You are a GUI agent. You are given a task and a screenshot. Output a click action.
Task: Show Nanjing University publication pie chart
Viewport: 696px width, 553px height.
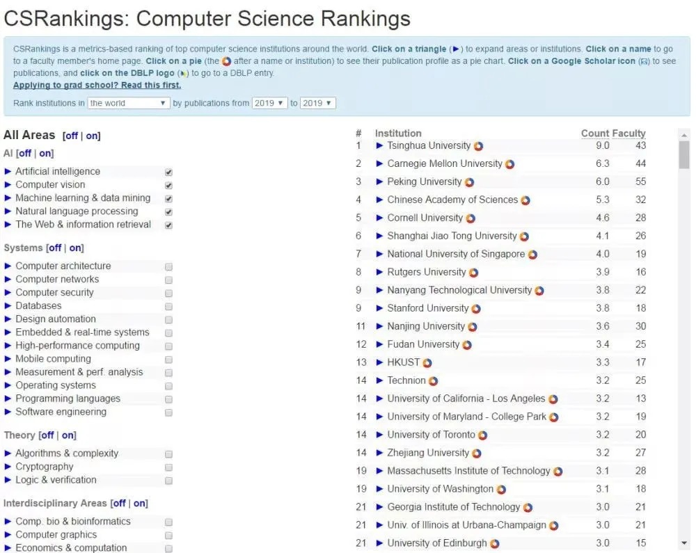(473, 327)
